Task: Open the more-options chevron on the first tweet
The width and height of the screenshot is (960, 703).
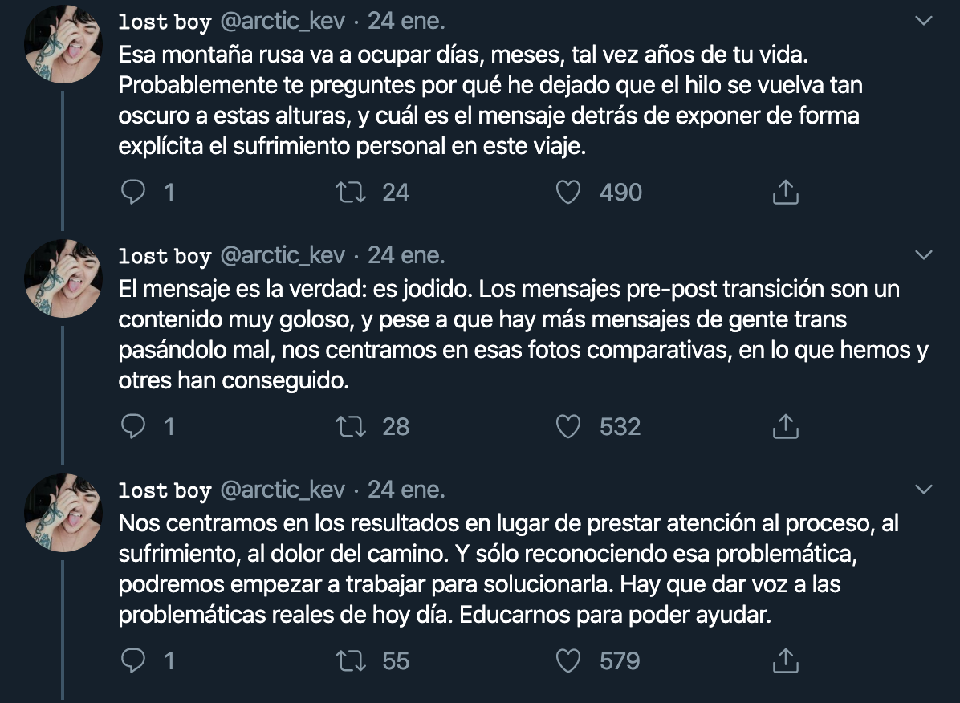Action: pos(924,22)
